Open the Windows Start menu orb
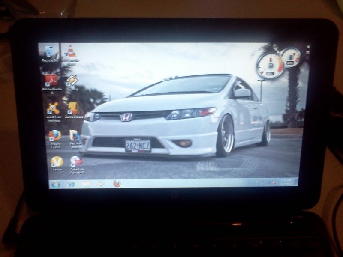This screenshot has height=257, width=343. [56, 185]
